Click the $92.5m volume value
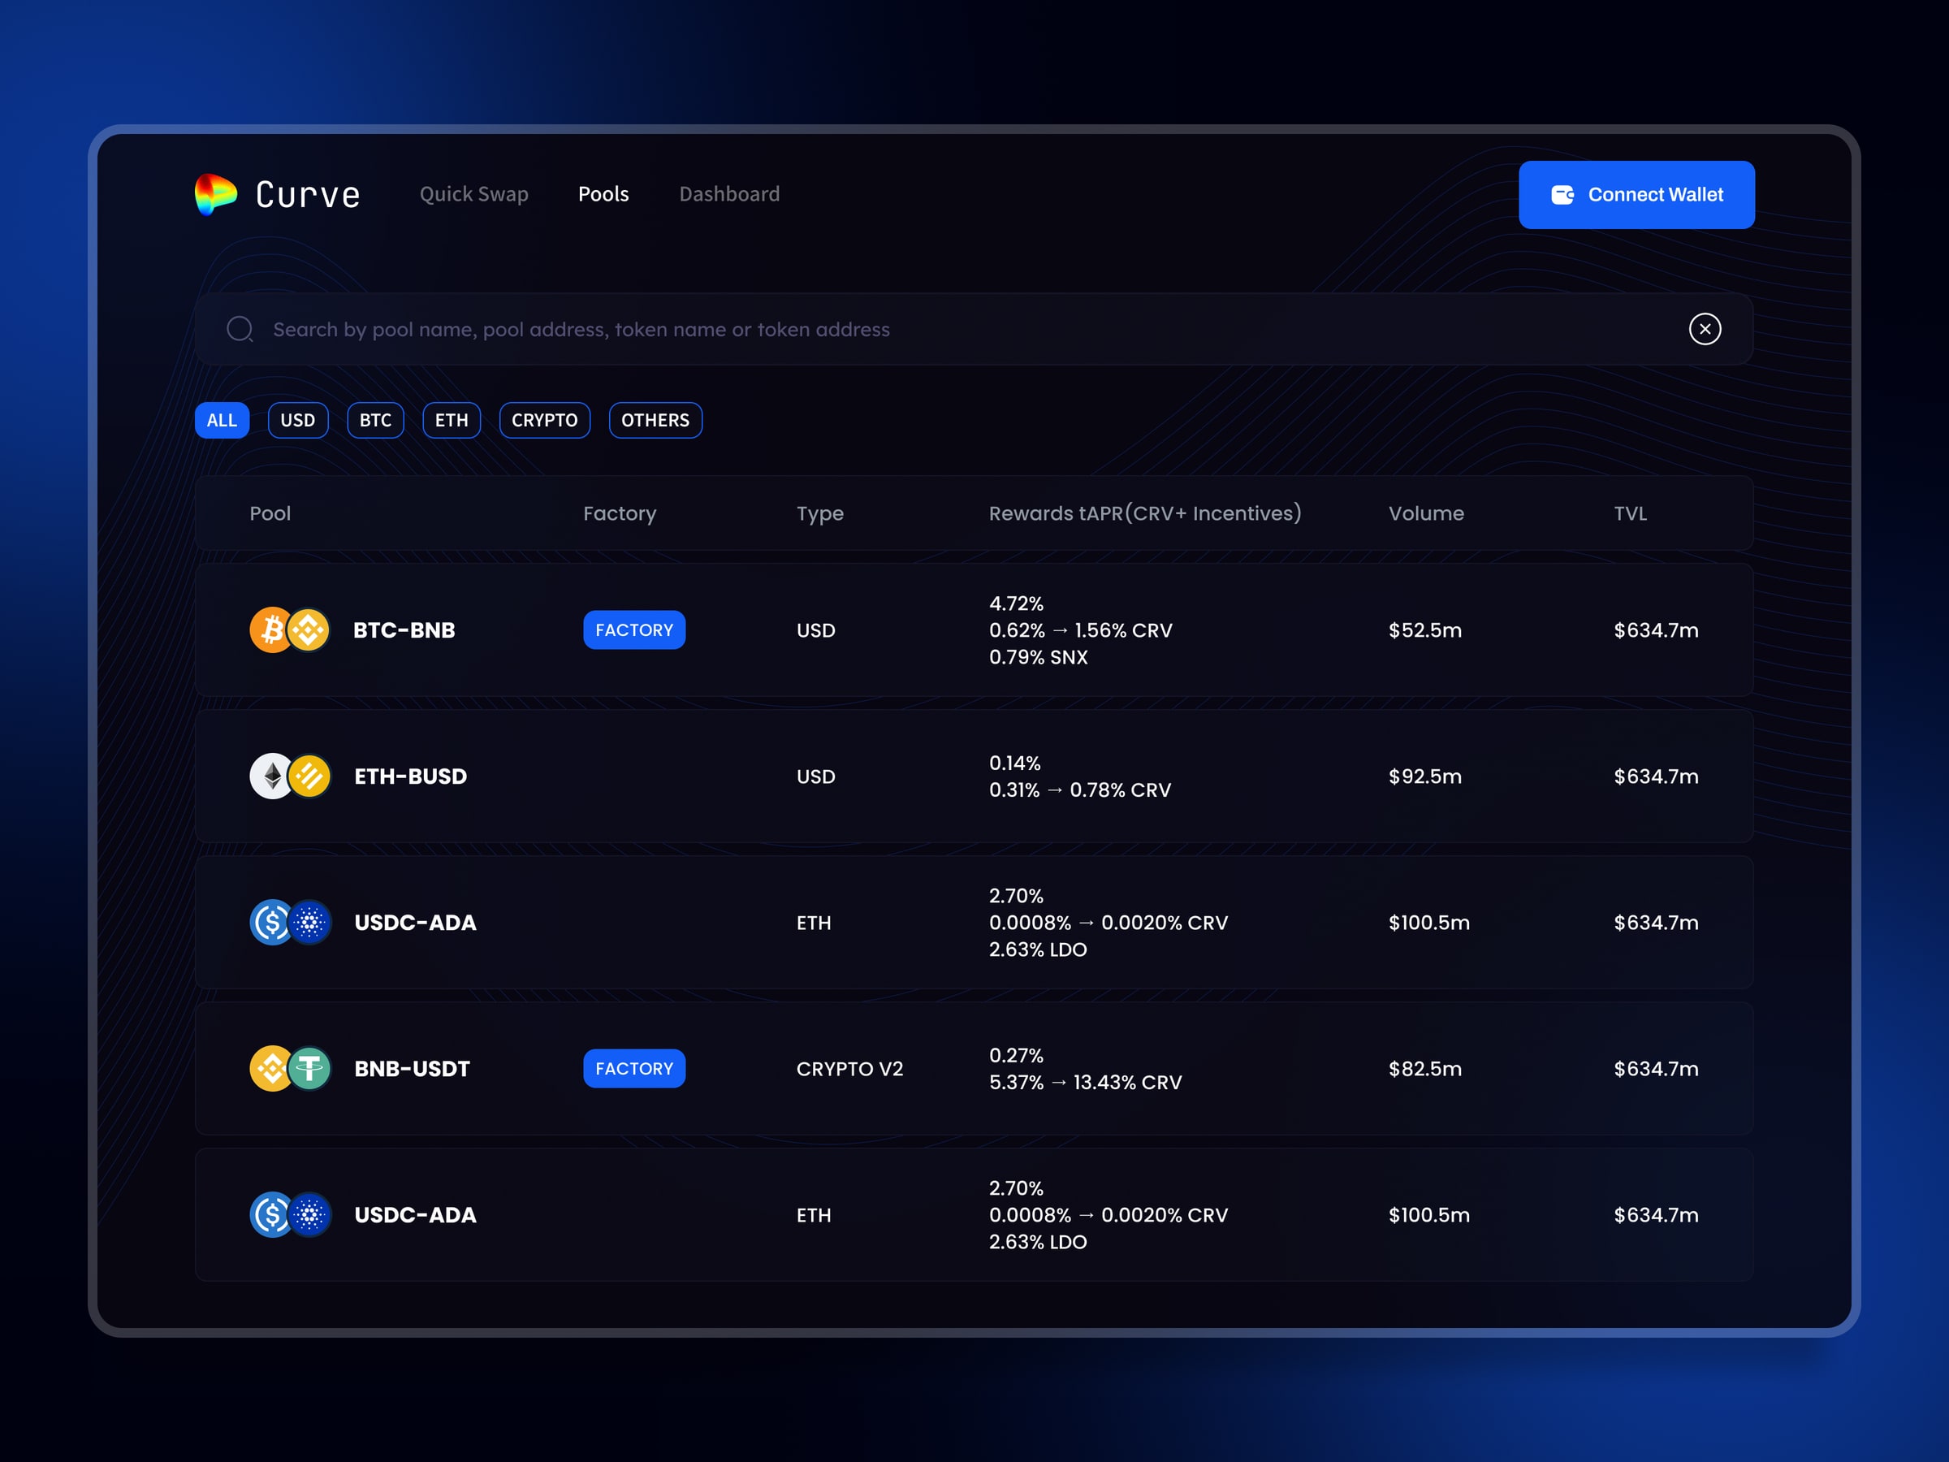1949x1462 pixels. pos(1424,776)
